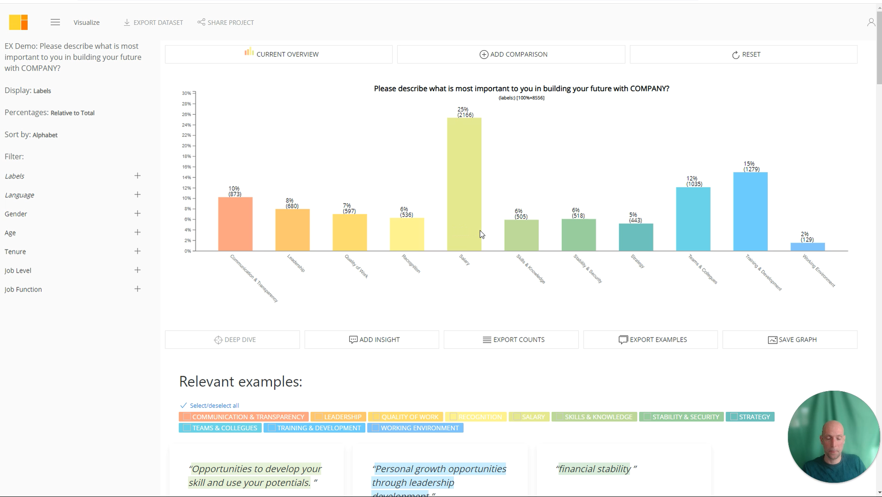The height and width of the screenshot is (497, 882).
Task: Switch to Current Overview view
Action: click(278, 54)
